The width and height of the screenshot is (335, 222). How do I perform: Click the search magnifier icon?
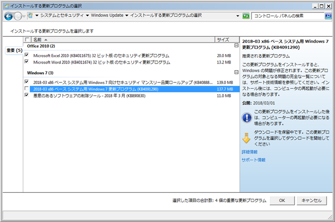[x=328, y=16]
